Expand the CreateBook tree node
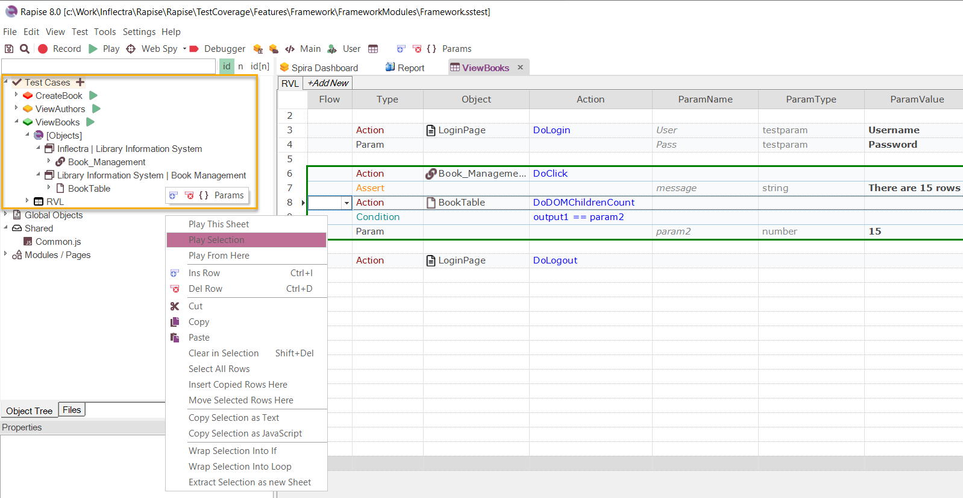 click(16, 95)
